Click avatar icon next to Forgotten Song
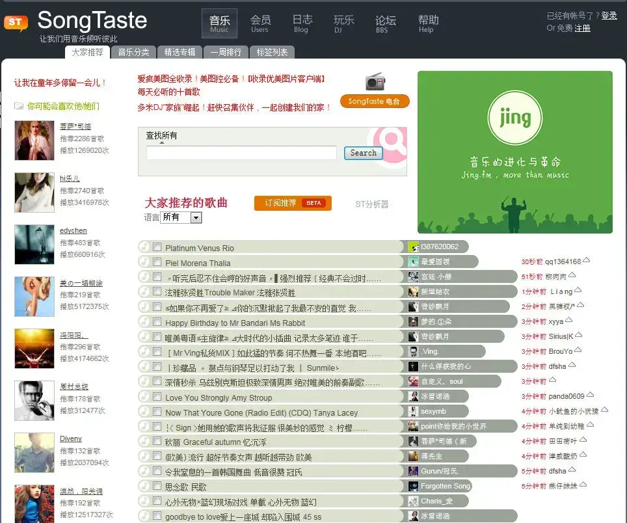Viewport: 627px width, 523px height. (x=413, y=486)
